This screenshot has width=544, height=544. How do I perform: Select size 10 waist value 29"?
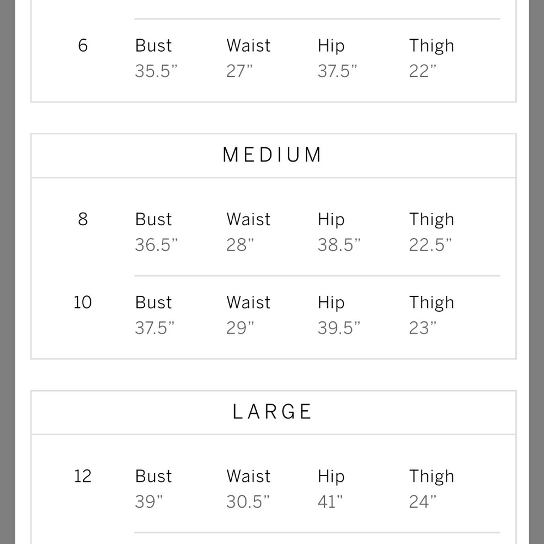pyautogui.click(x=240, y=328)
